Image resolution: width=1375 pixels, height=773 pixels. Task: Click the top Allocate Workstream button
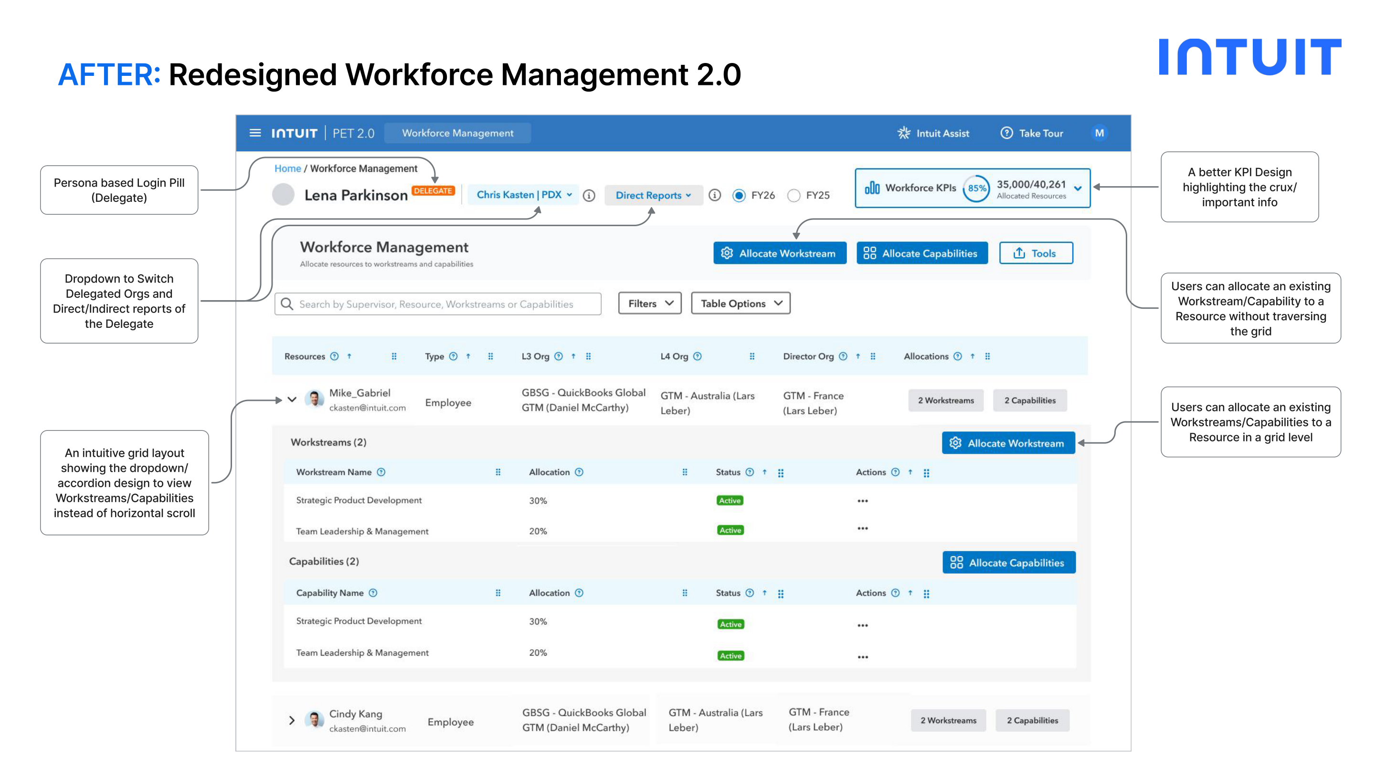(780, 253)
